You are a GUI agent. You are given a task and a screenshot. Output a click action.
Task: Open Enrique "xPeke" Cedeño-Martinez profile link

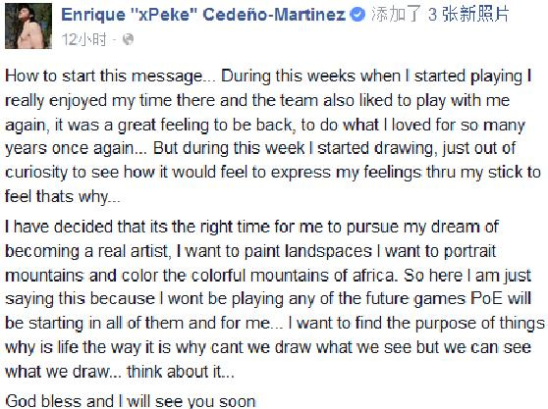(x=203, y=15)
